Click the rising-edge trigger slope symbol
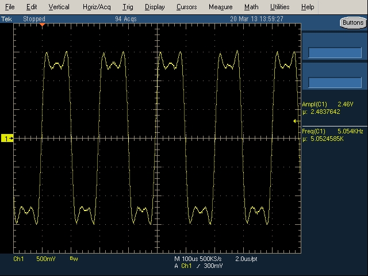This screenshot has width=368, height=276. click(198, 266)
